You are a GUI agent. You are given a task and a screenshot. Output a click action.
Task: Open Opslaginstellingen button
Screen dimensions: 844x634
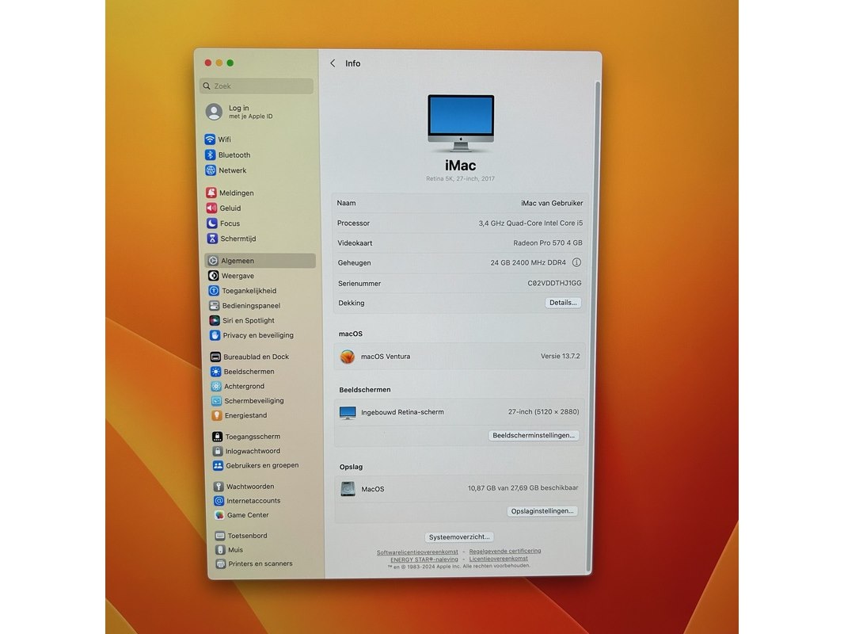(x=542, y=511)
